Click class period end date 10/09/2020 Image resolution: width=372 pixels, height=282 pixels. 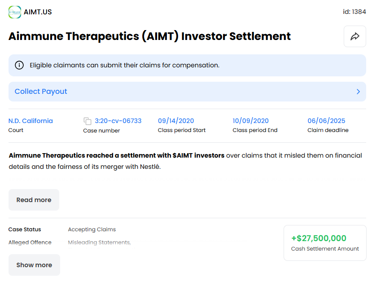(x=250, y=121)
